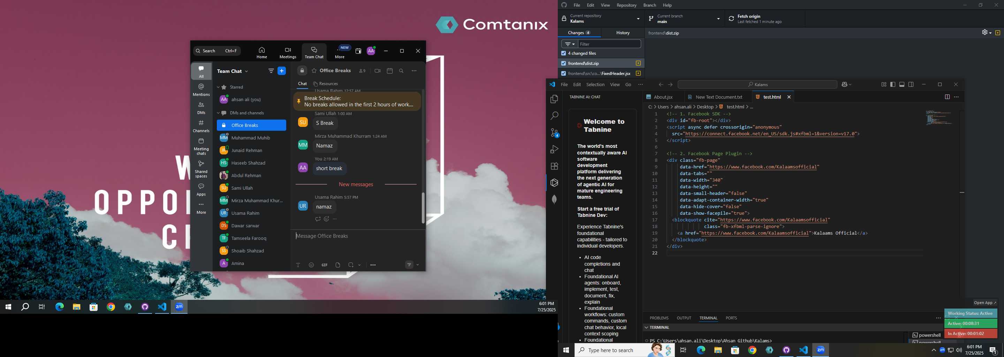Open VS Code Run and Debug icon
Image resolution: width=1004 pixels, height=357 pixels.
coord(554,149)
